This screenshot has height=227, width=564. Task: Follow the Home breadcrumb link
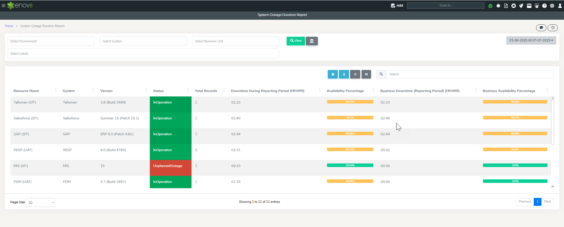click(x=9, y=26)
